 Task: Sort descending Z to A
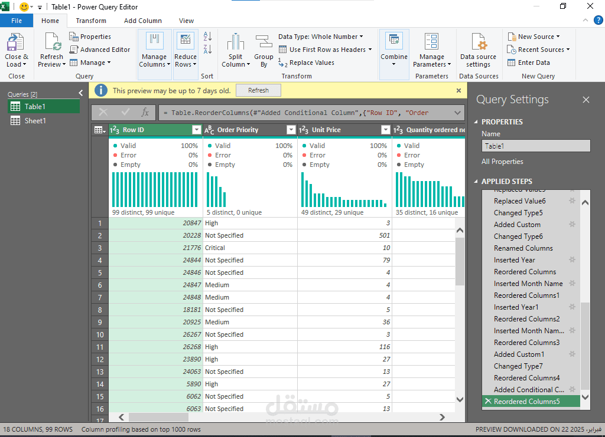[207, 49]
